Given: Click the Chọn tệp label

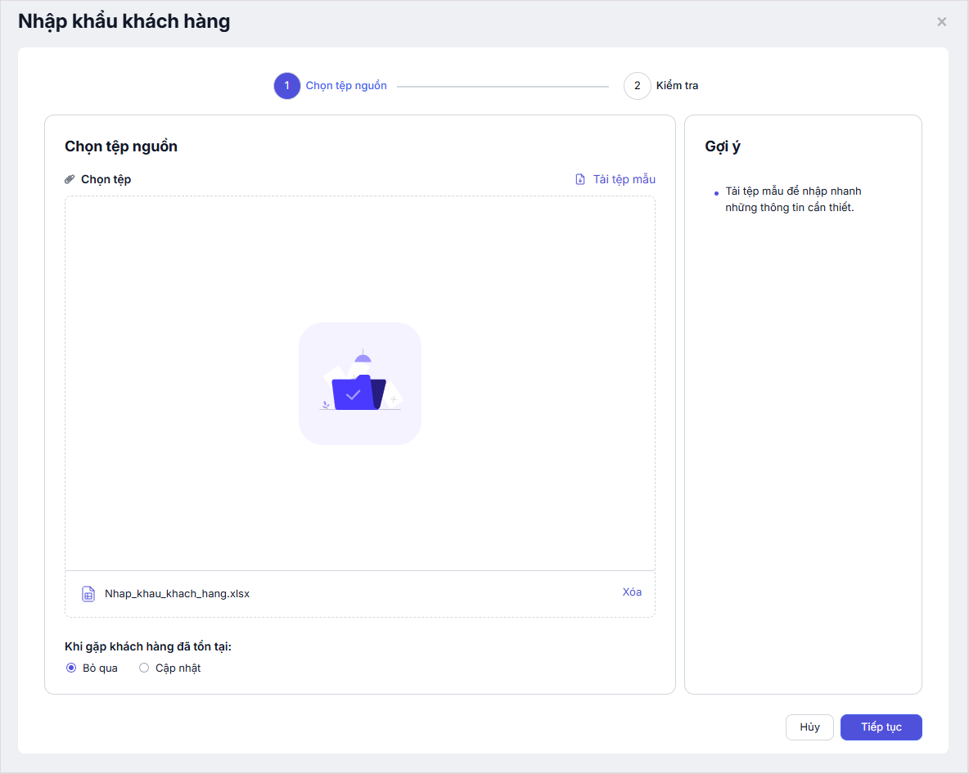Looking at the screenshot, I should (x=106, y=179).
